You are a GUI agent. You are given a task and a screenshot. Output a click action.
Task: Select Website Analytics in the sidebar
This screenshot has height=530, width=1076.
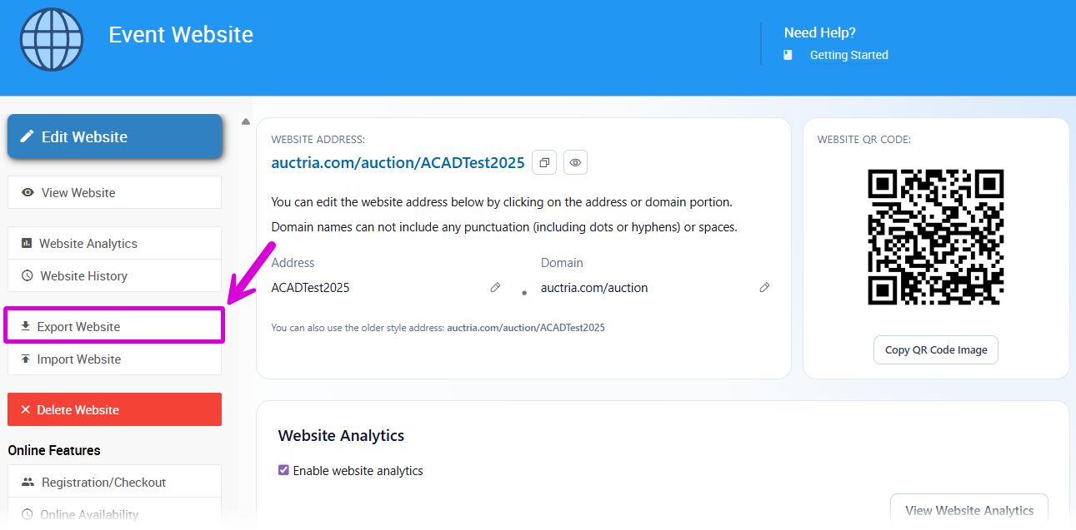[x=114, y=244]
